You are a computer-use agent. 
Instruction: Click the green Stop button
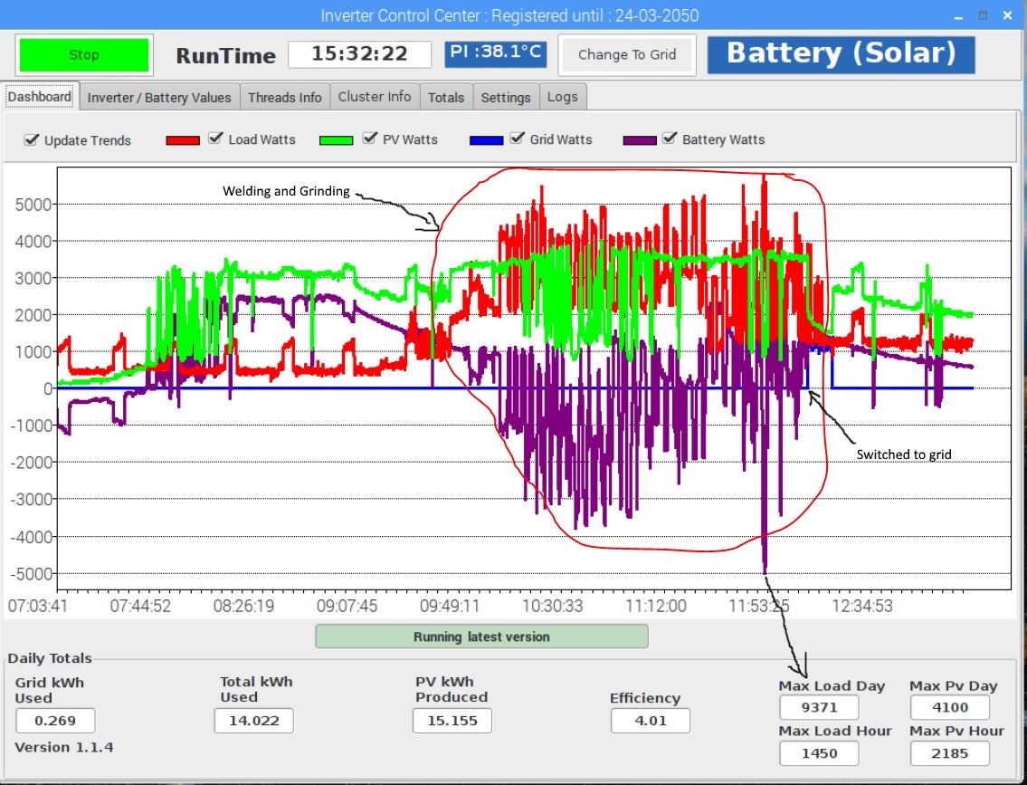tap(84, 55)
